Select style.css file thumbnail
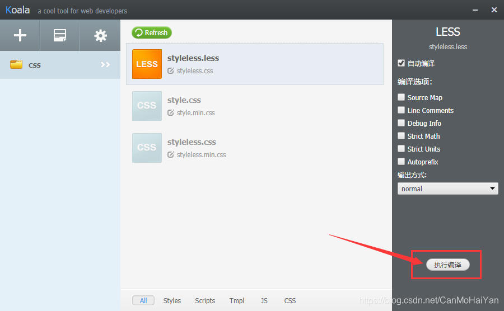Image resolution: width=504 pixels, height=311 pixels. coord(147,106)
